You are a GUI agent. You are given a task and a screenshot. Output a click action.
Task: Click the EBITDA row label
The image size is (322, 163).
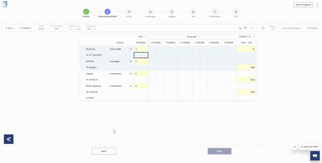tap(89, 61)
